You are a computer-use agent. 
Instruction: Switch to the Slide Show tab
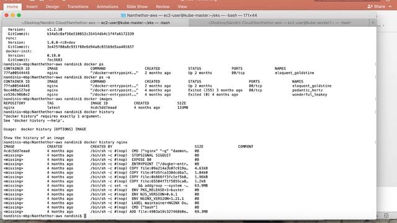(137, 7)
